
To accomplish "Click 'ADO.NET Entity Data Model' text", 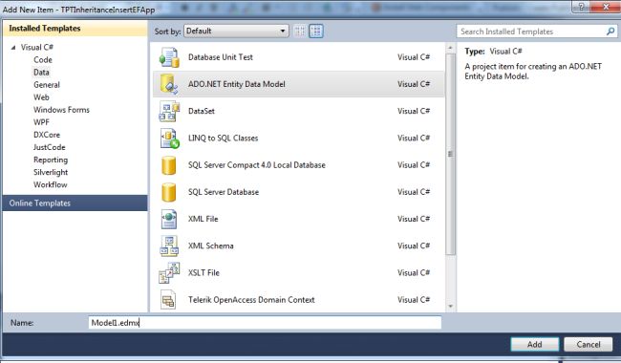I will pos(236,84).
